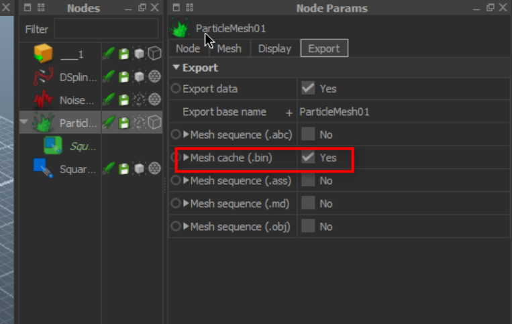Collapse the Export section header
512x324 pixels.
tap(176, 68)
